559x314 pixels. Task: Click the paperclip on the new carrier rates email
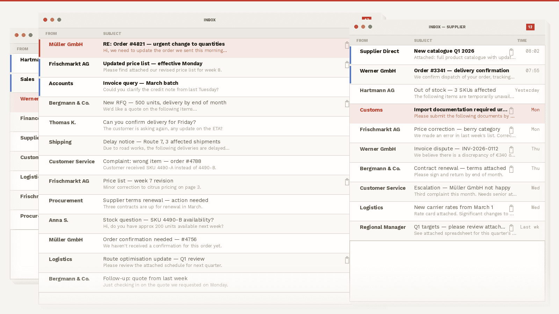click(x=511, y=208)
